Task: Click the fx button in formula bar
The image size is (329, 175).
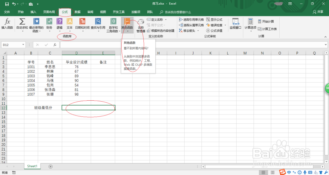Action: click(x=55, y=45)
